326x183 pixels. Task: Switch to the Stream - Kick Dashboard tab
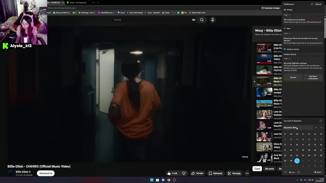(78, 3)
